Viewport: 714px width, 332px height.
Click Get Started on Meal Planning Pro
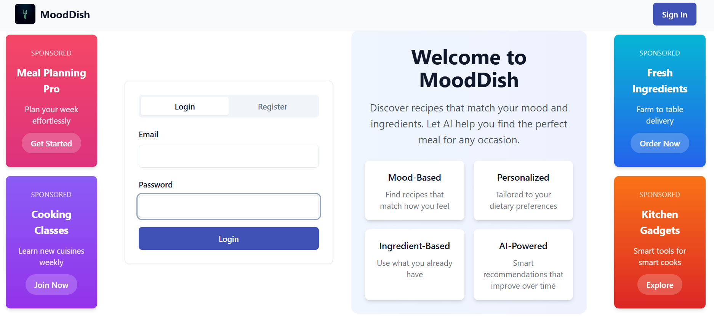point(51,143)
